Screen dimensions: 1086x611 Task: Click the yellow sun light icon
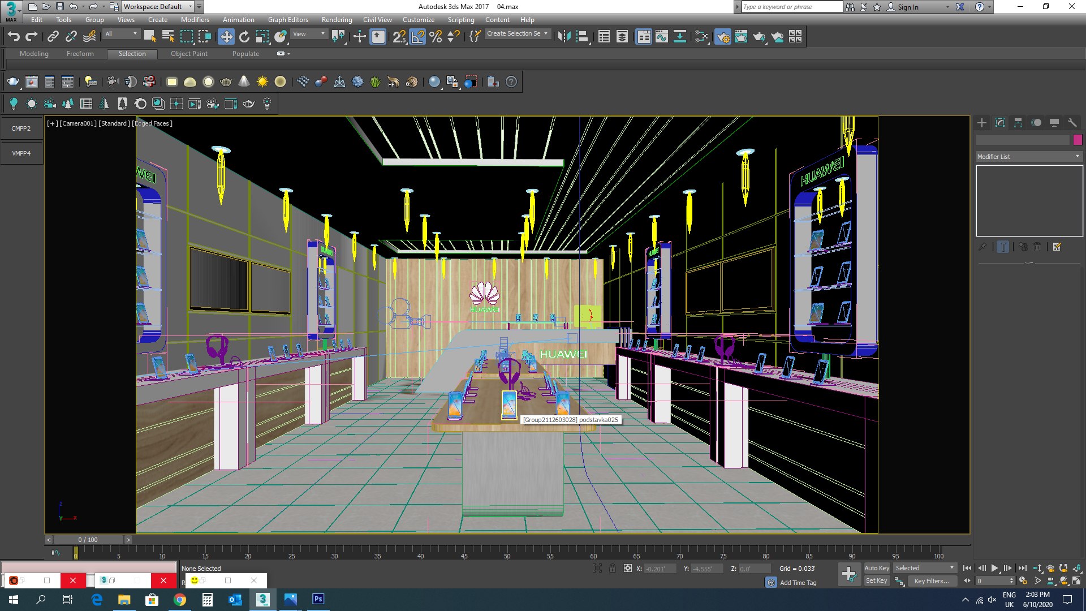[262, 82]
